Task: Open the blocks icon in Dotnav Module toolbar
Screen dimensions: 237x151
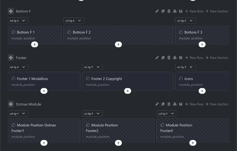Action: (175, 104)
